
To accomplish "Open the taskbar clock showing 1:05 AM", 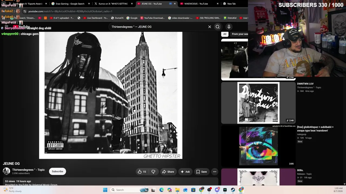I will [x=338, y=190].
